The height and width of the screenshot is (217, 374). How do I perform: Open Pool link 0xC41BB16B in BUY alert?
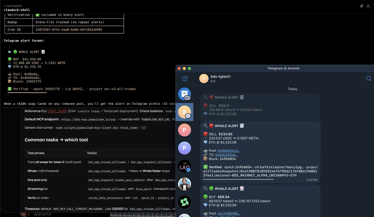229,213
